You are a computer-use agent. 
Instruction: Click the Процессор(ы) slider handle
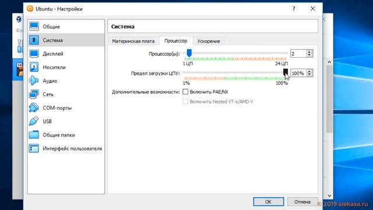[x=189, y=53]
